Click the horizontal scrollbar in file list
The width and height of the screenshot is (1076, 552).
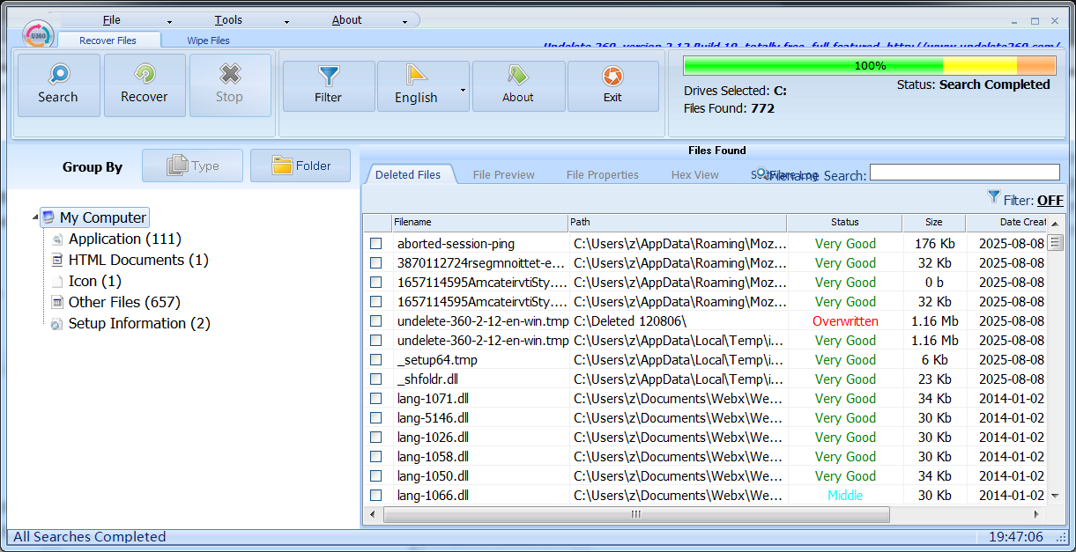(634, 514)
